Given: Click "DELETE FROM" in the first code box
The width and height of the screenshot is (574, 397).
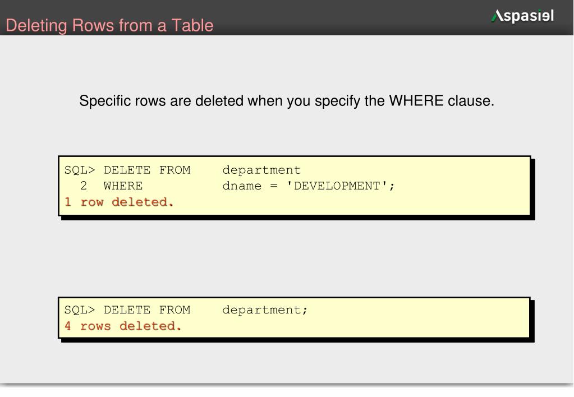Looking at the screenshot, I should coord(147,170).
